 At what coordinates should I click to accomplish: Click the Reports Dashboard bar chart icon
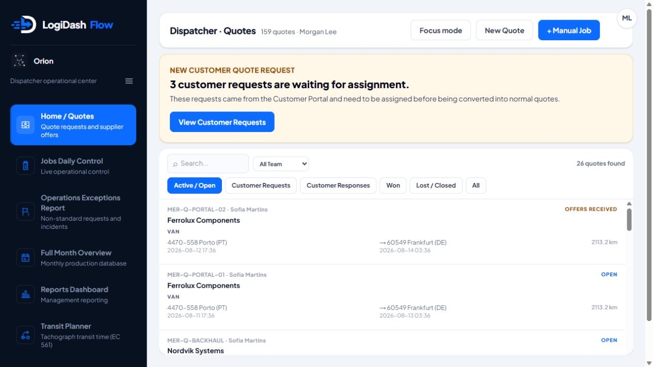[25, 294]
